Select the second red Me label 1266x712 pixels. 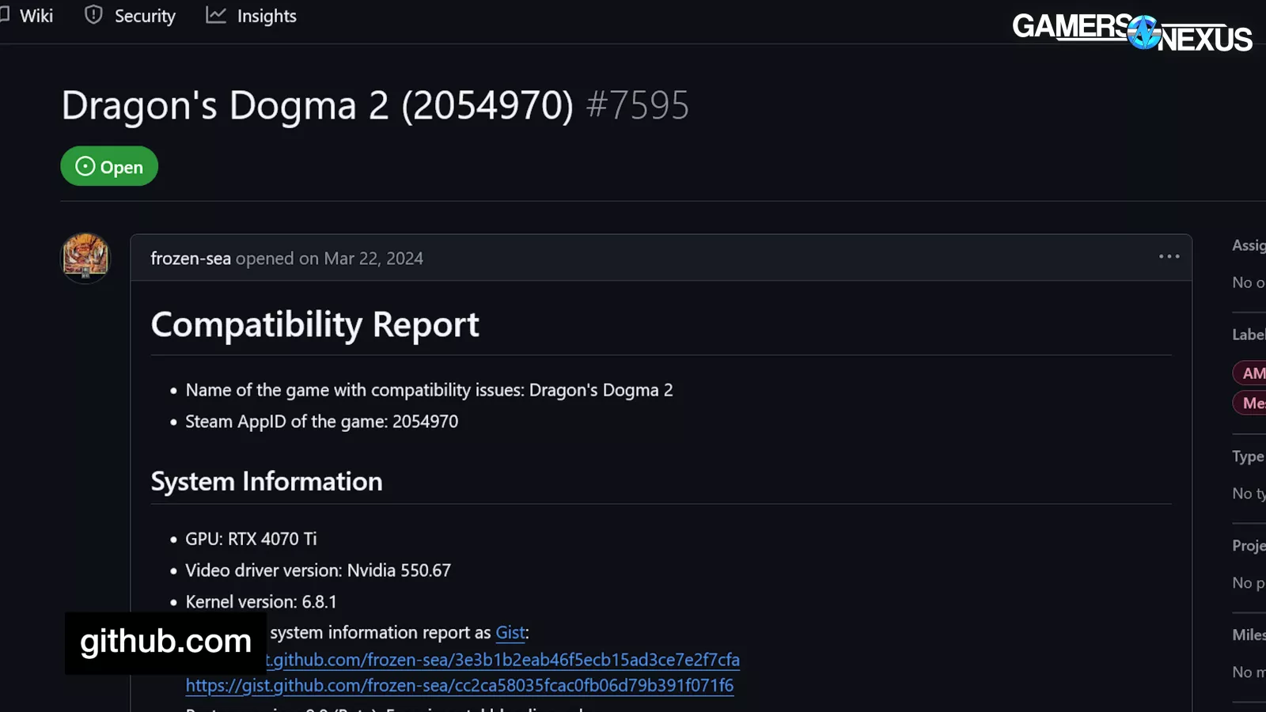[x=1252, y=403]
